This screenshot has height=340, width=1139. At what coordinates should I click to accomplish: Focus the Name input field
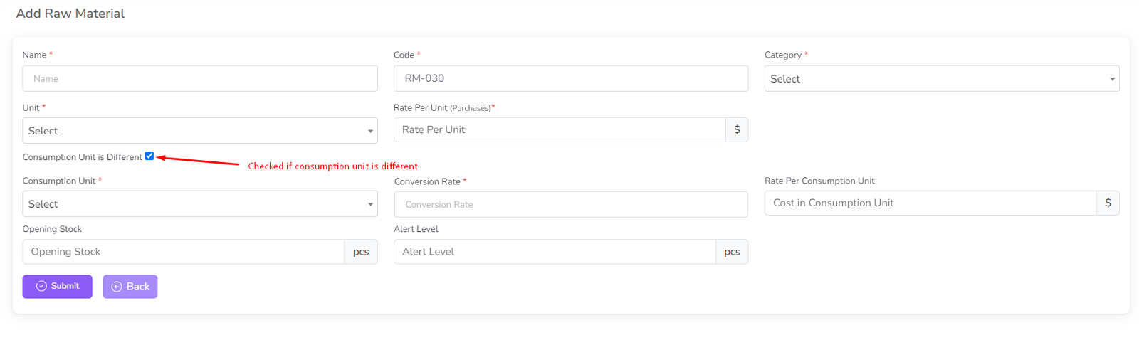tap(199, 79)
